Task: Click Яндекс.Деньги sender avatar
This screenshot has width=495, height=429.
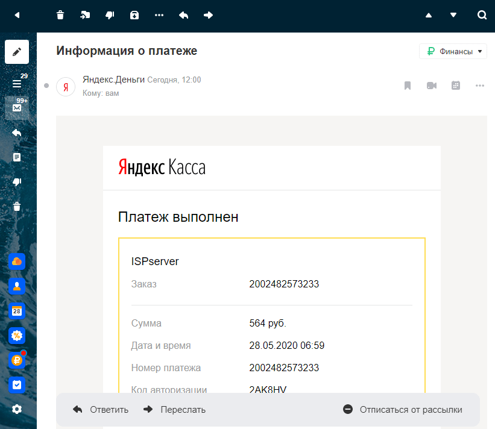Action: 66,87
